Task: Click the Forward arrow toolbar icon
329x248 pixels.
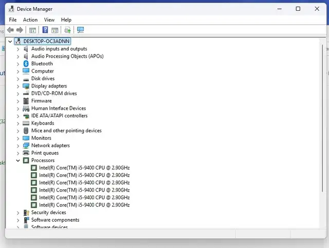Action: click(20, 30)
